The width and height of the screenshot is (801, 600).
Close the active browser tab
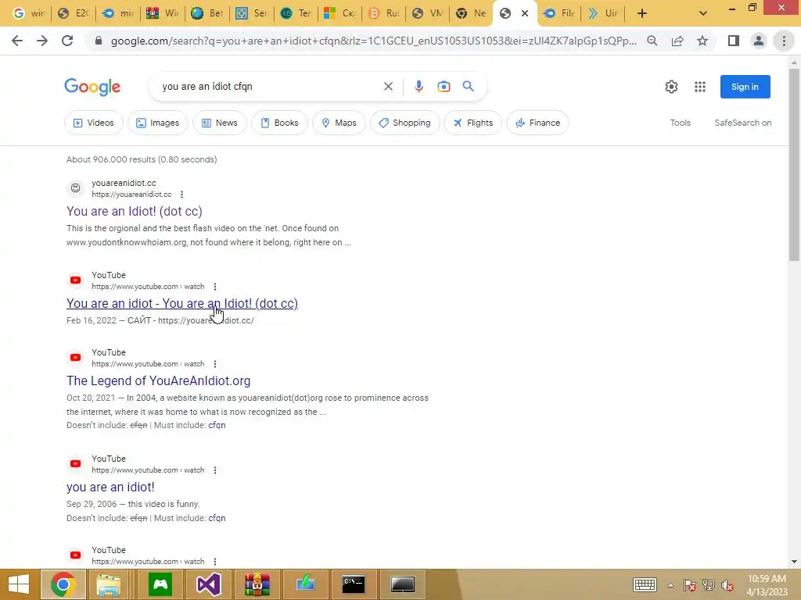tap(525, 13)
